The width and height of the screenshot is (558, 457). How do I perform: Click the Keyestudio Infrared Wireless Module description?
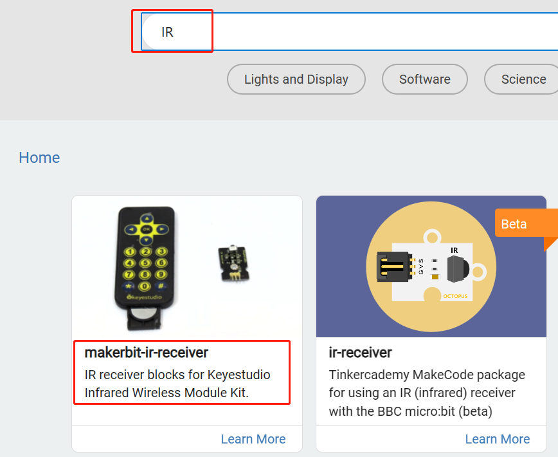click(x=177, y=384)
